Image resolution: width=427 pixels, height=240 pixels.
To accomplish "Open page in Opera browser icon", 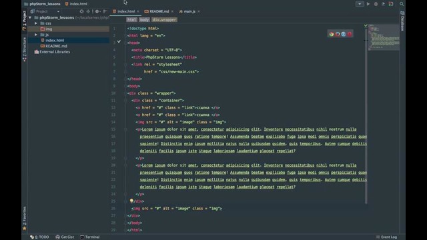I will coord(350,34).
